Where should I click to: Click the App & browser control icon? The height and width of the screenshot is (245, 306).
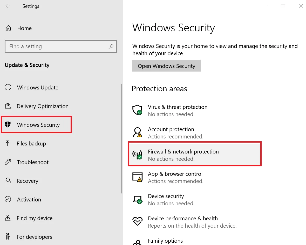137,177
